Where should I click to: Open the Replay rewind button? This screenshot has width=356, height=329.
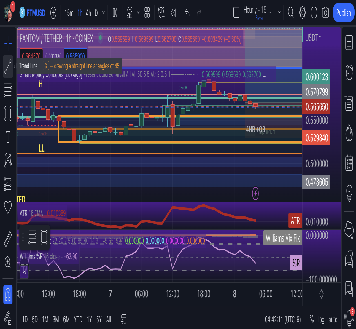[174, 12]
